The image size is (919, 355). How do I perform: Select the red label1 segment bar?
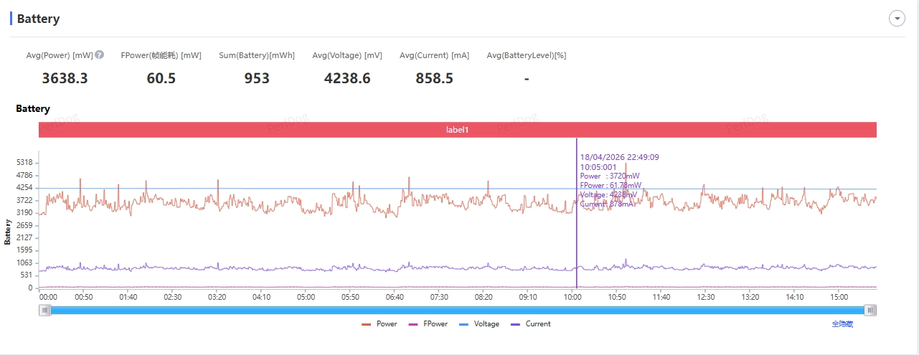458,130
